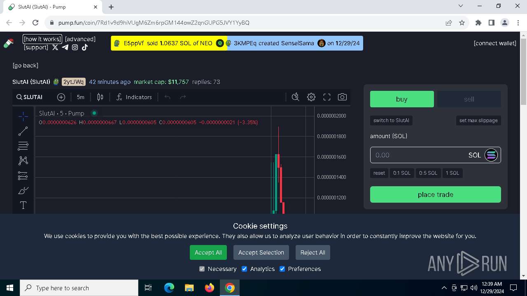Image resolution: width=527 pixels, height=296 pixels.
Task: Open the candle chart style selector
Action: pyautogui.click(x=100, y=97)
